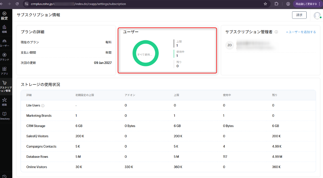Open browser extensions puzzle icon
Viewport: 323px width, 178px height.
pos(276,4)
